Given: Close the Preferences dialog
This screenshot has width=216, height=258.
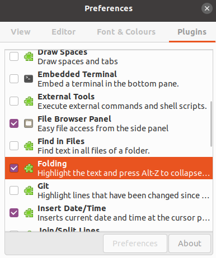Looking at the screenshot, I should pos(207,8).
